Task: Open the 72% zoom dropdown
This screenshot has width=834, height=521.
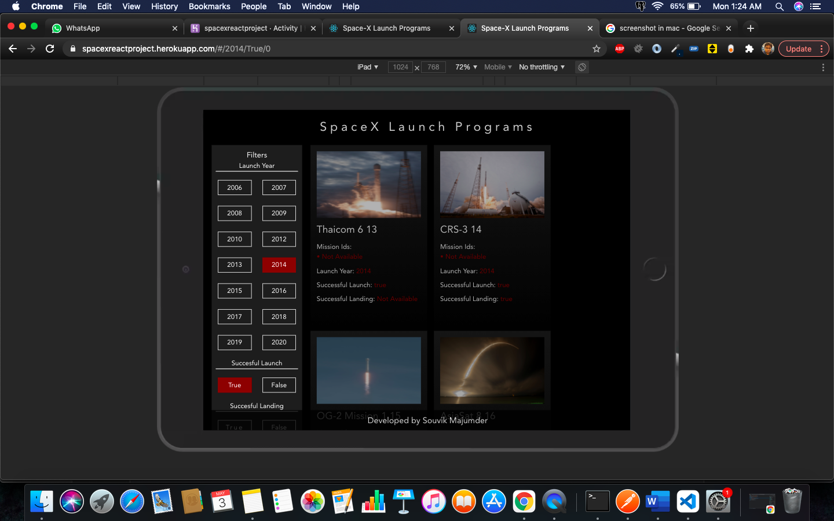Action: tap(466, 67)
